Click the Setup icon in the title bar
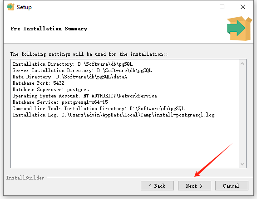This screenshot has height=199, width=257. point(11,7)
